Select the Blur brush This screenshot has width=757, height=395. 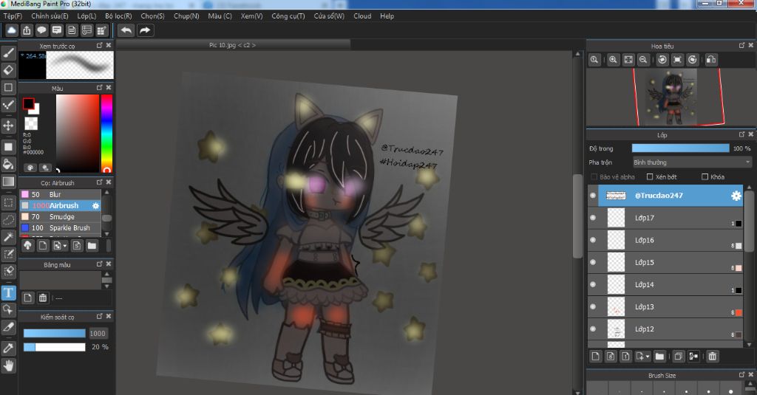[x=60, y=194]
